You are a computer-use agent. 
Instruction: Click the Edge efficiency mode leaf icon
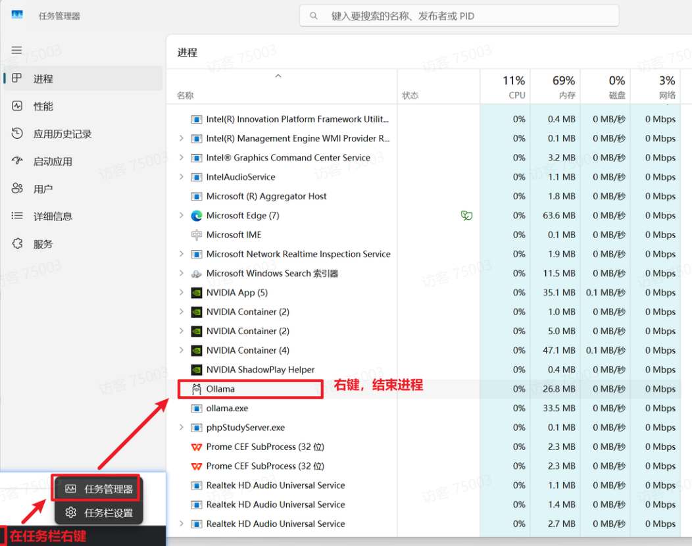click(x=466, y=215)
